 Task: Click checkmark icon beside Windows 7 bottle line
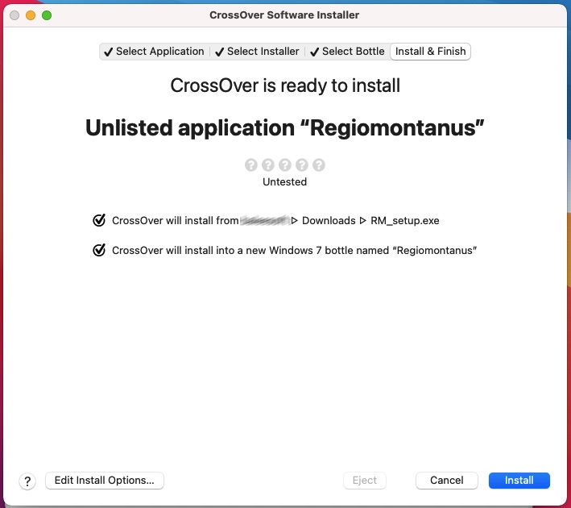[99, 250]
